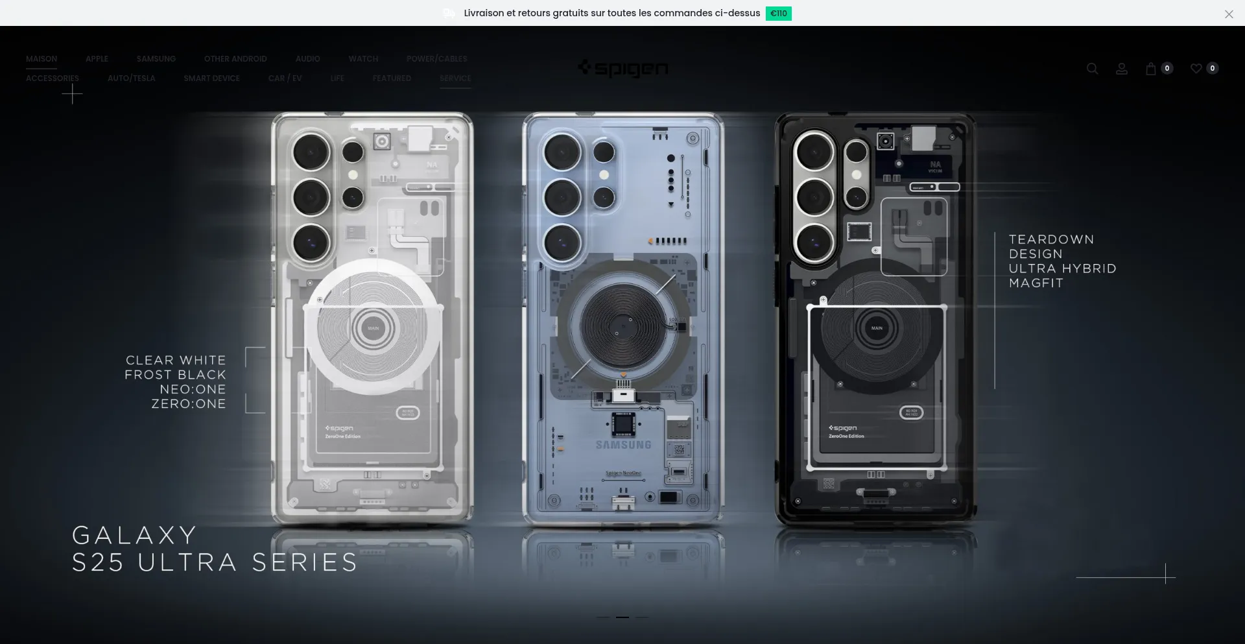The height and width of the screenshot is (644, 1245).
Task: Click the €110 green badge
Action: [x=779, y=14]
